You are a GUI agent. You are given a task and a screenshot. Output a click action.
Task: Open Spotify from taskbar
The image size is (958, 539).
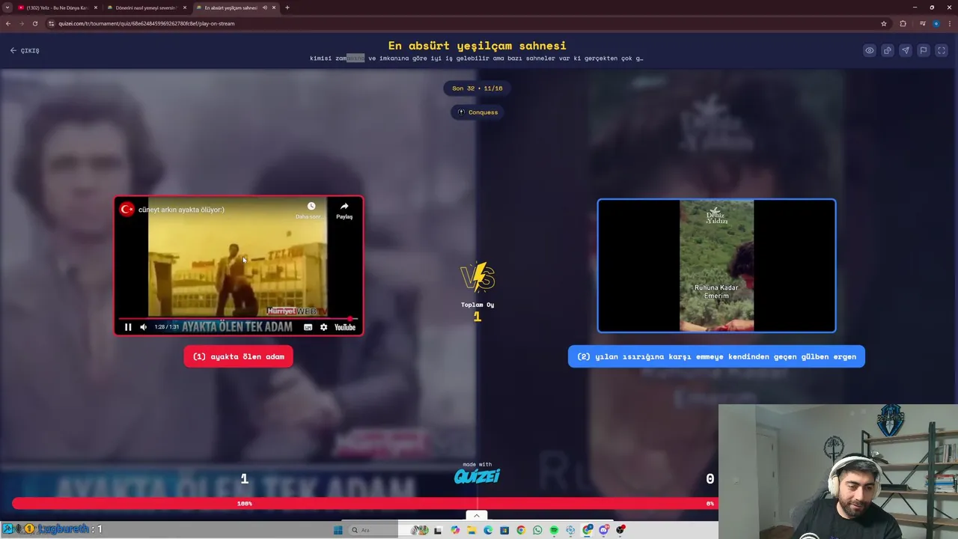554,530
